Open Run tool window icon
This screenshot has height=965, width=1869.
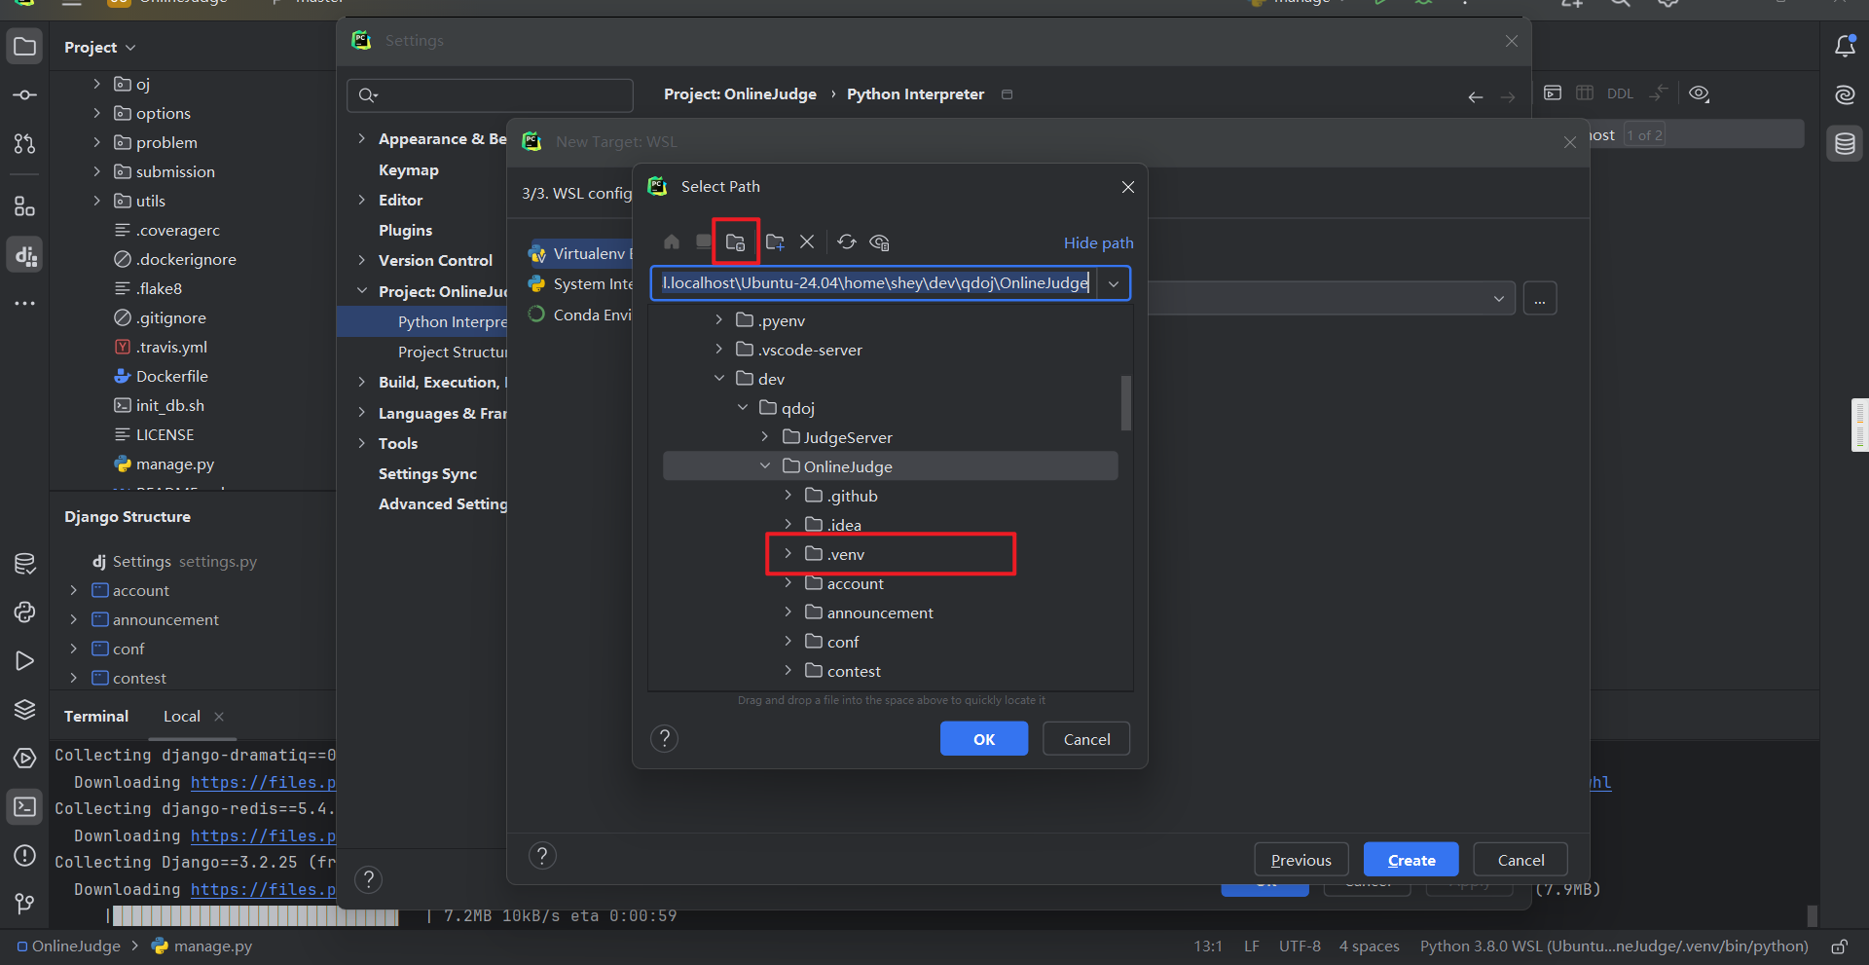click(25, 660)
